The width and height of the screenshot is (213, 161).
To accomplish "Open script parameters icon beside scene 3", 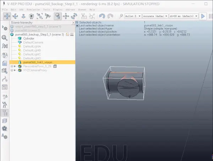I will 72,34.
